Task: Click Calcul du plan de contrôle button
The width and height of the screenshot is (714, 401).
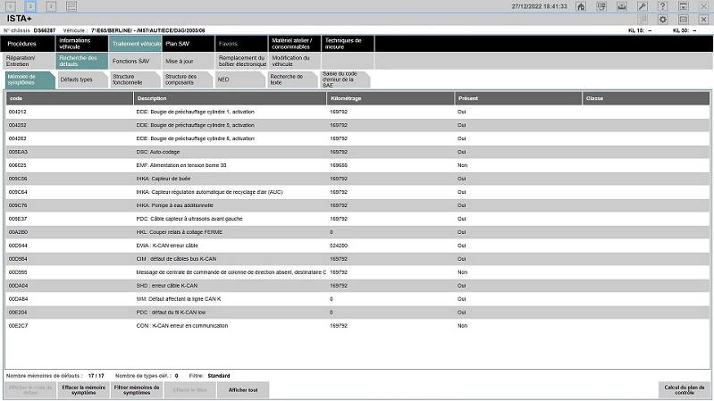Action: click(x=685, y=390)
